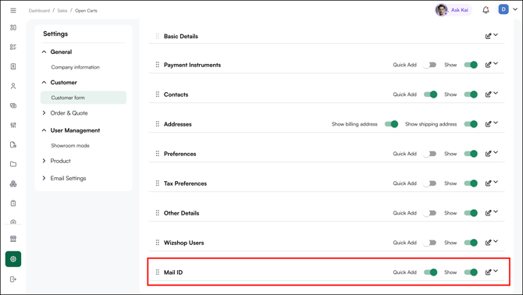Click the folder icon in sidebar
This screenshot has height=295, width=523.
pyautogui.click(x=13, y=164)
